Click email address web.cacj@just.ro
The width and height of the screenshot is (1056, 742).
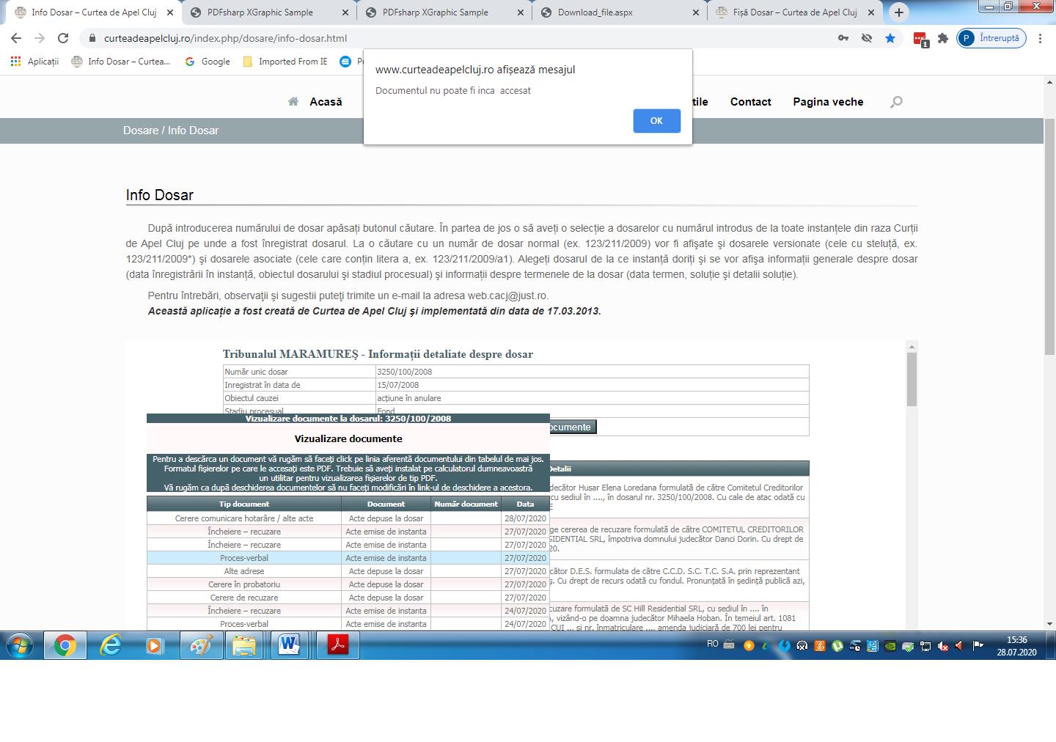[x=507, y=295]
